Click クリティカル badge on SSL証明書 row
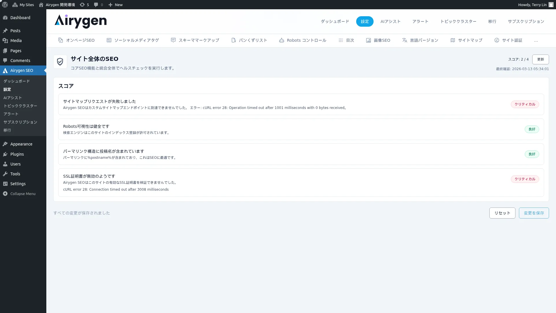Image resolution: width=556 pixels, height=313 pixels. tap(525, 179)
